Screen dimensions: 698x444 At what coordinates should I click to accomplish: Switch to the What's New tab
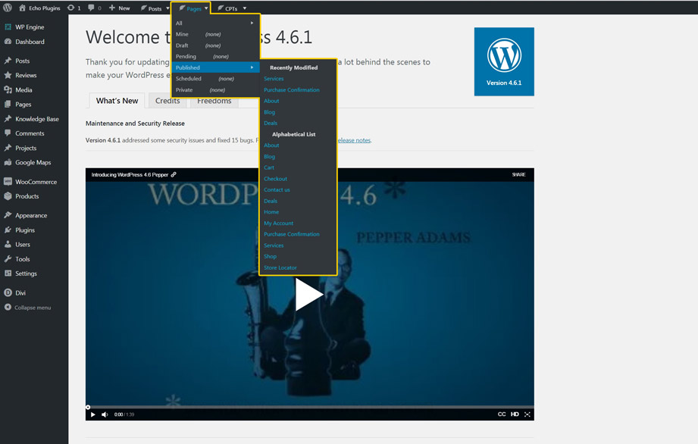coord(117,101)
